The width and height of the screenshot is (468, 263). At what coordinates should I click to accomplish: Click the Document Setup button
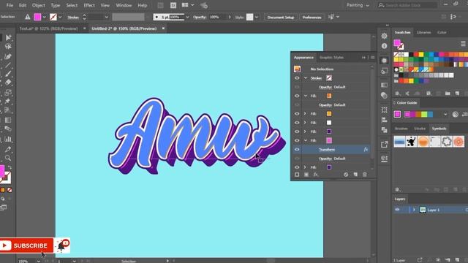pos(281,18)
